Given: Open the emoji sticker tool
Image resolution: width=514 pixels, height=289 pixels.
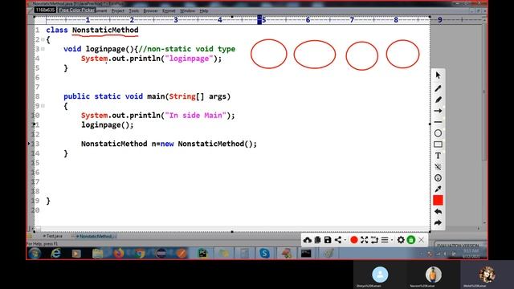Looking at the screenshot, I should 438,178.
